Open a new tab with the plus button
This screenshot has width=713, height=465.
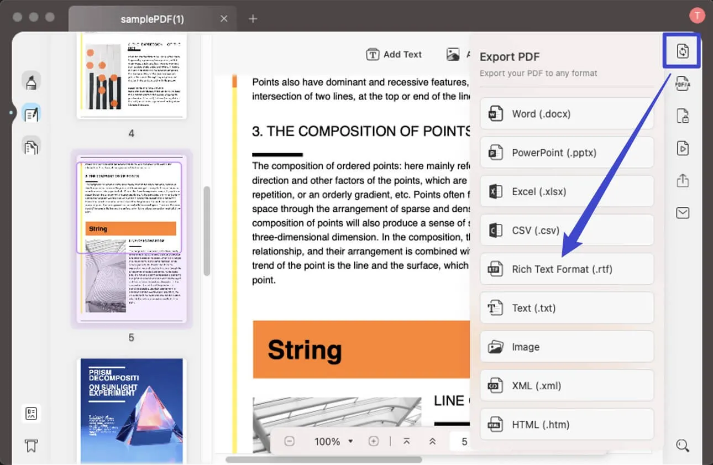pyautogui.click(x=253, y=18)
